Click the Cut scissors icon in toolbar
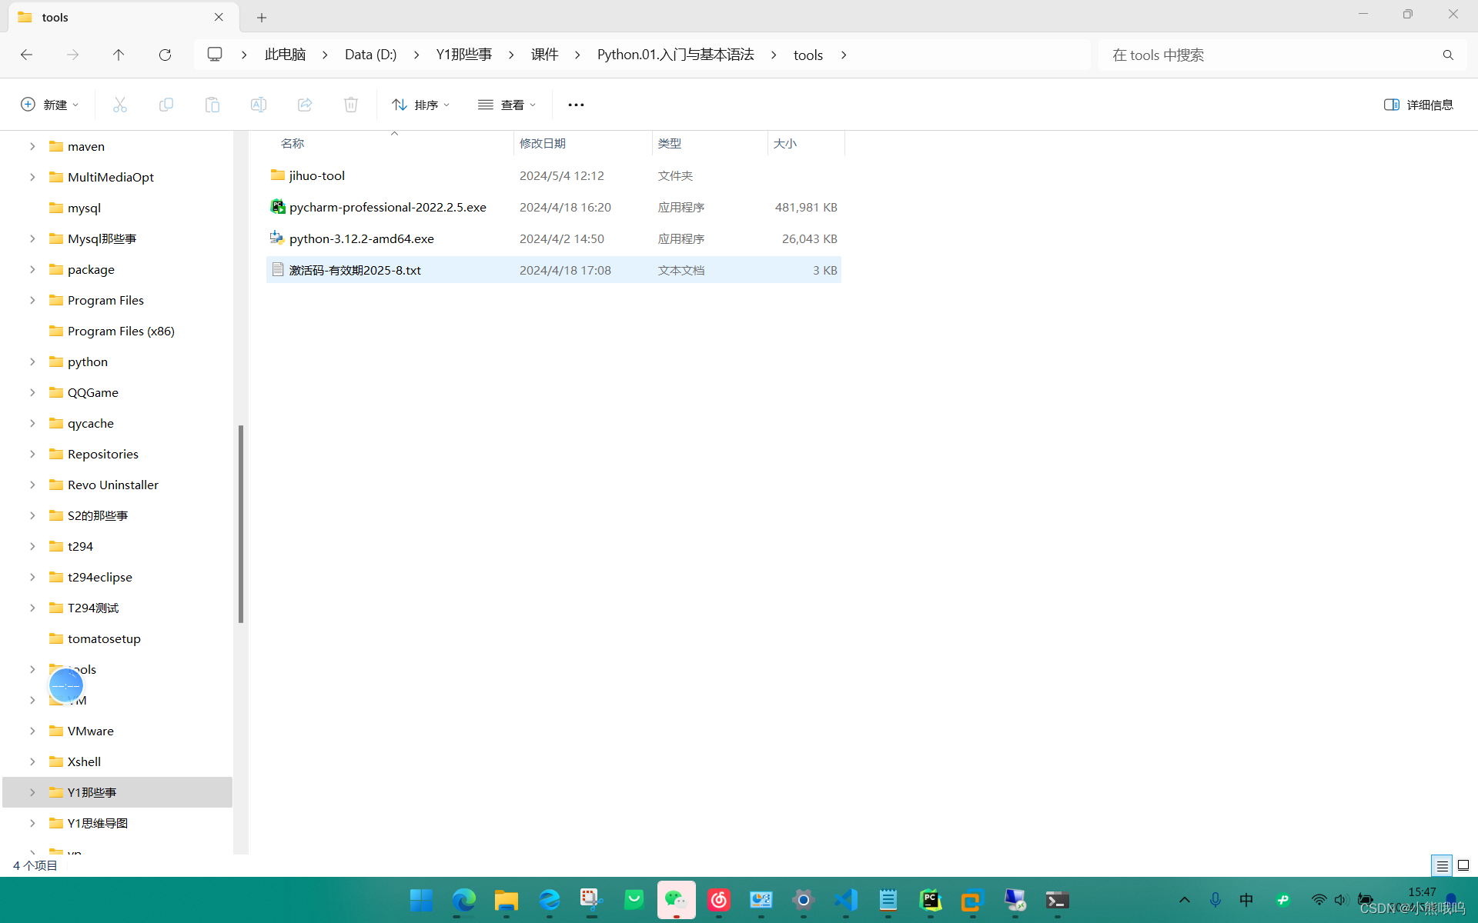 point(119,105)
